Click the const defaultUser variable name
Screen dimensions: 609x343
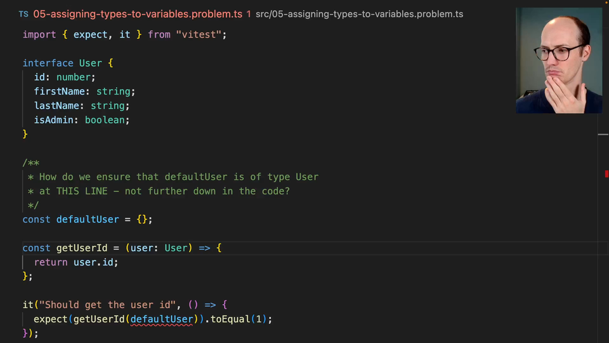tap(88, 219)
